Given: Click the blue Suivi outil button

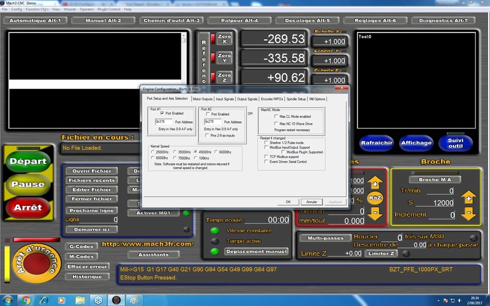Looking at the screenshot, I should (x=456, y=143).
